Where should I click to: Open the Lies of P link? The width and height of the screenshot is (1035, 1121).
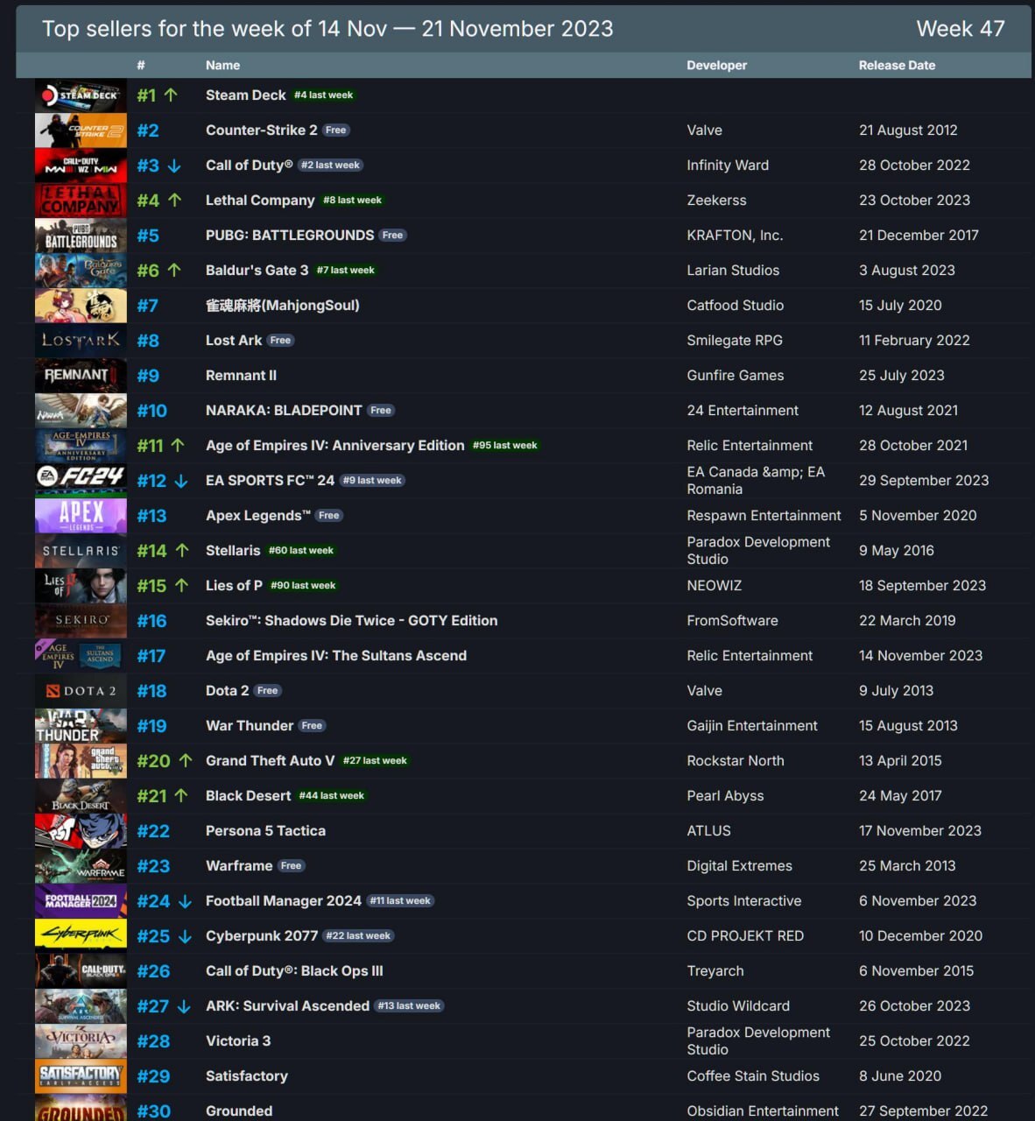click(234, 585)
